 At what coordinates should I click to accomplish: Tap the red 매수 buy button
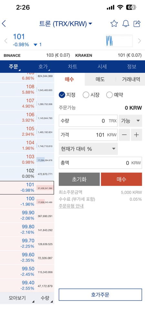tap(121, 179)
